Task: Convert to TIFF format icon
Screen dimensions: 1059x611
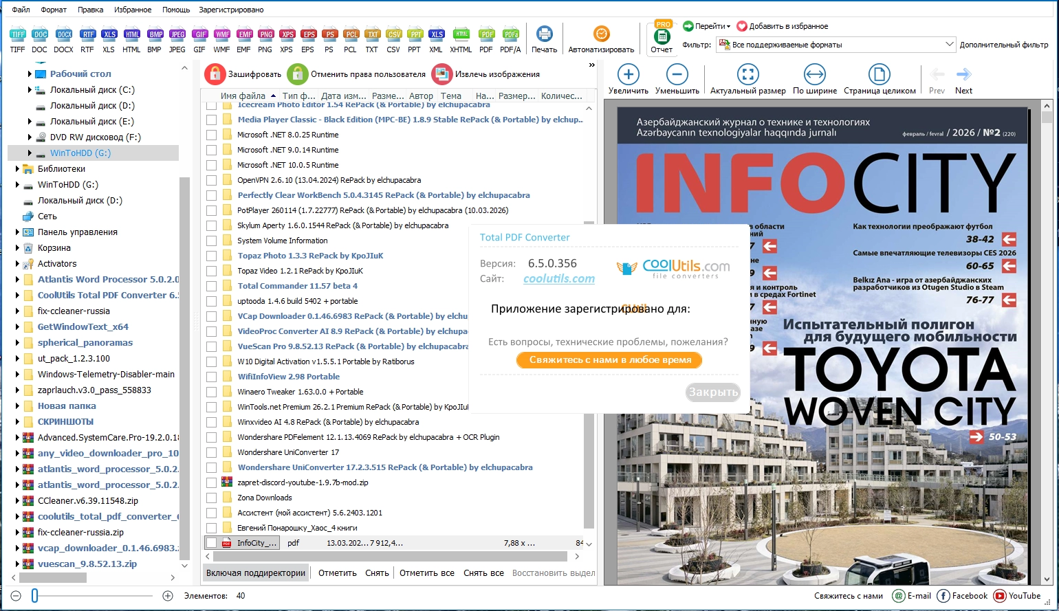Action: [18, 40]
